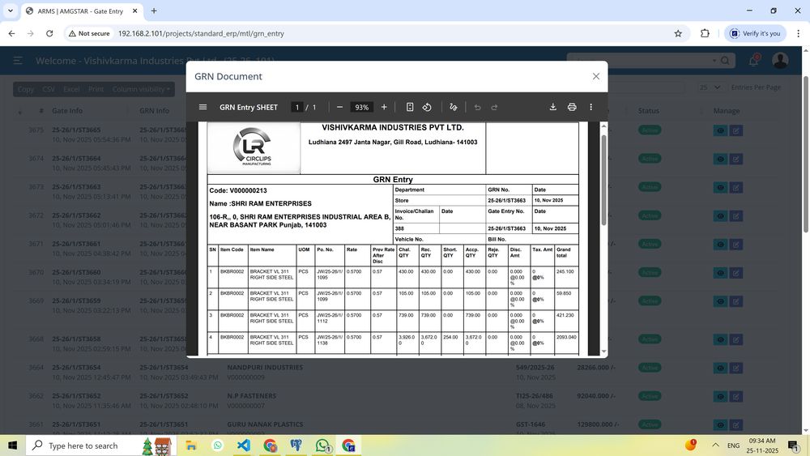Zoom in on the GRN document
Screen dimensions: 810x456
[x=384, y=107]
